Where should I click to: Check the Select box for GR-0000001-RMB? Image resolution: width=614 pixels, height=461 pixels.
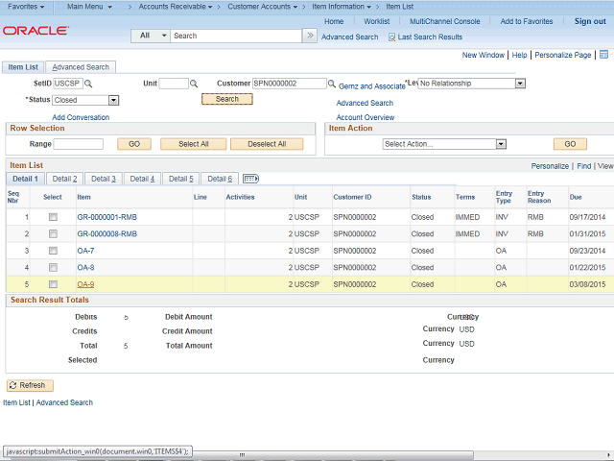[53, 217]
